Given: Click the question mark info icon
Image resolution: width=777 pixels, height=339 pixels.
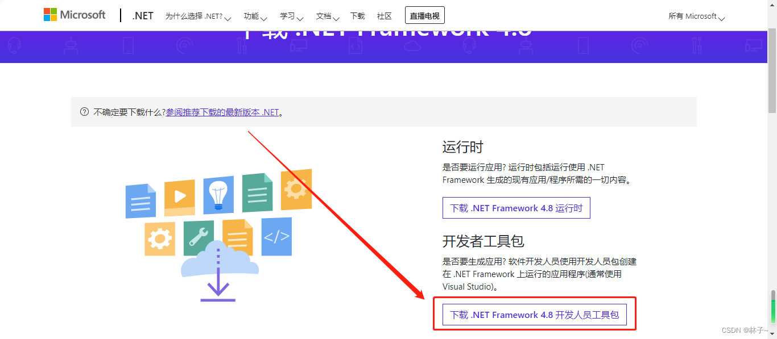Looking at the screenshot, I should coord(85,112).
